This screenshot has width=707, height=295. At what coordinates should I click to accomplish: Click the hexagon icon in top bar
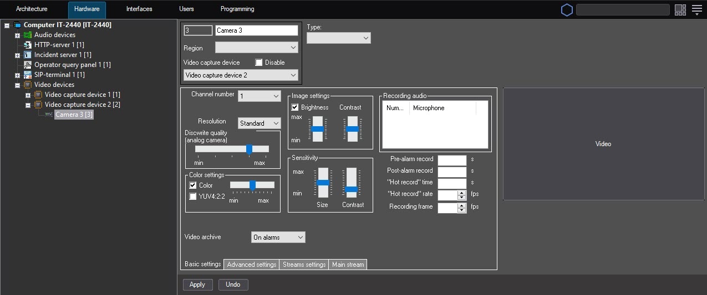click(x=567, y=10)
